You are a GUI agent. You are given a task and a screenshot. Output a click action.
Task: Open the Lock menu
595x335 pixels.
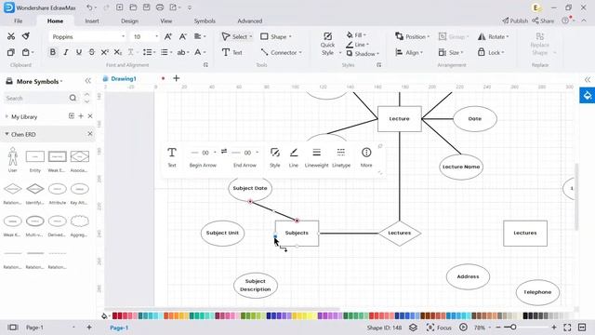tap(491, 52)
